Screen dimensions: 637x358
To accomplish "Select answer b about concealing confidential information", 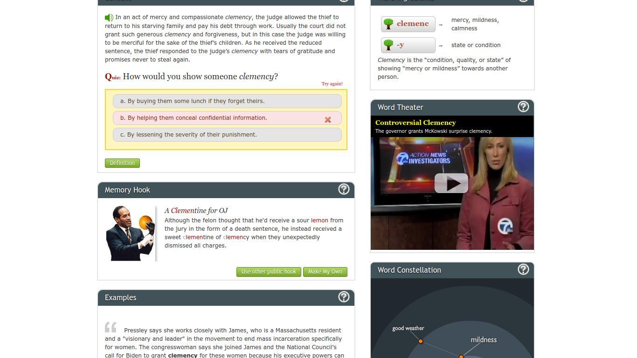I will click(x=227, y=118).
